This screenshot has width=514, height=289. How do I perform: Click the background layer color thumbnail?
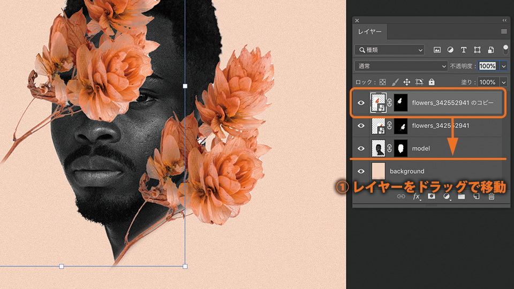click(379, 171)
